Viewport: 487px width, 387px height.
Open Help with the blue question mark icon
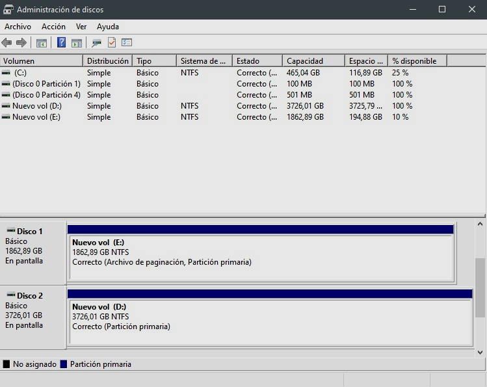(61, 43)
